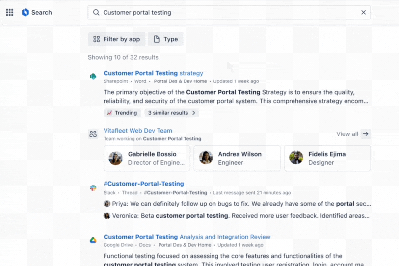
Task: Click 'Last message sent 21 minutes ago' text
Action: point(252,193)
